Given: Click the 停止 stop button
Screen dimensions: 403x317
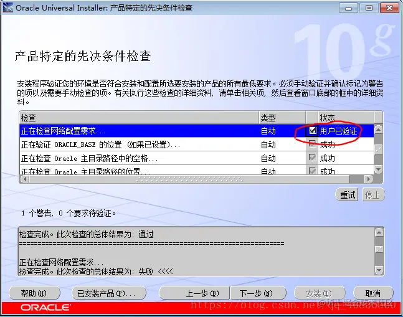Looking at the screenshot, I should [372, 195].
